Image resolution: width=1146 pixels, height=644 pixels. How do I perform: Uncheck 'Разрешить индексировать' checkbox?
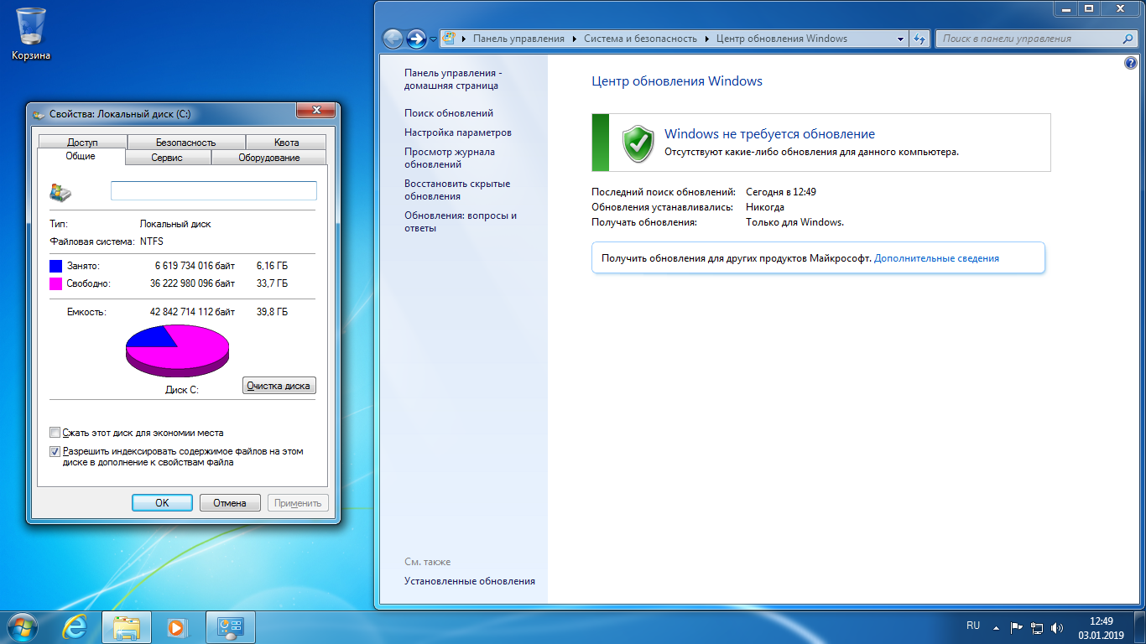coord(55,451)
